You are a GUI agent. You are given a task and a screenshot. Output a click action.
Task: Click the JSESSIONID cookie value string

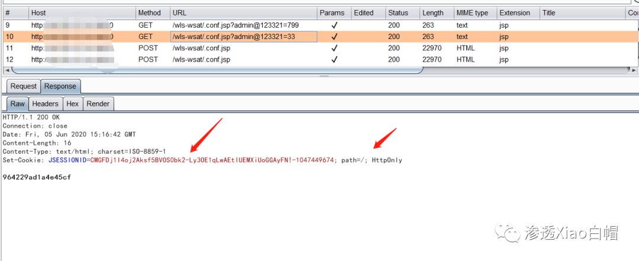click(212, 160)
